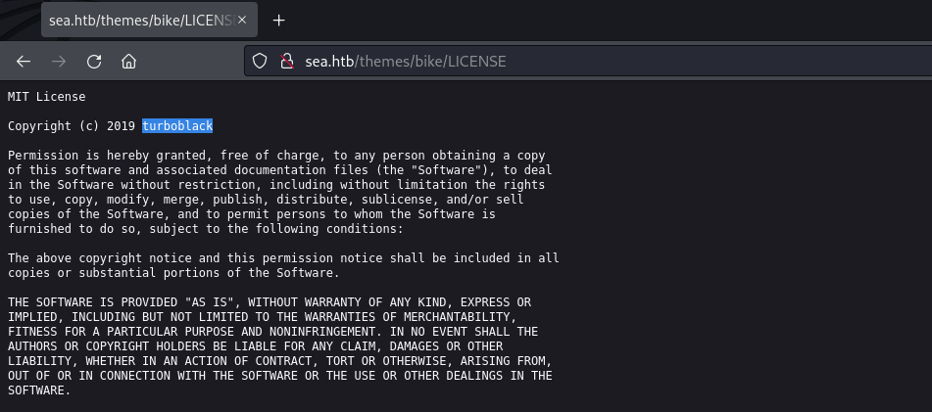
Task: Close the sea.htb LICENSE tab
Action: click(x=242, y=20)
